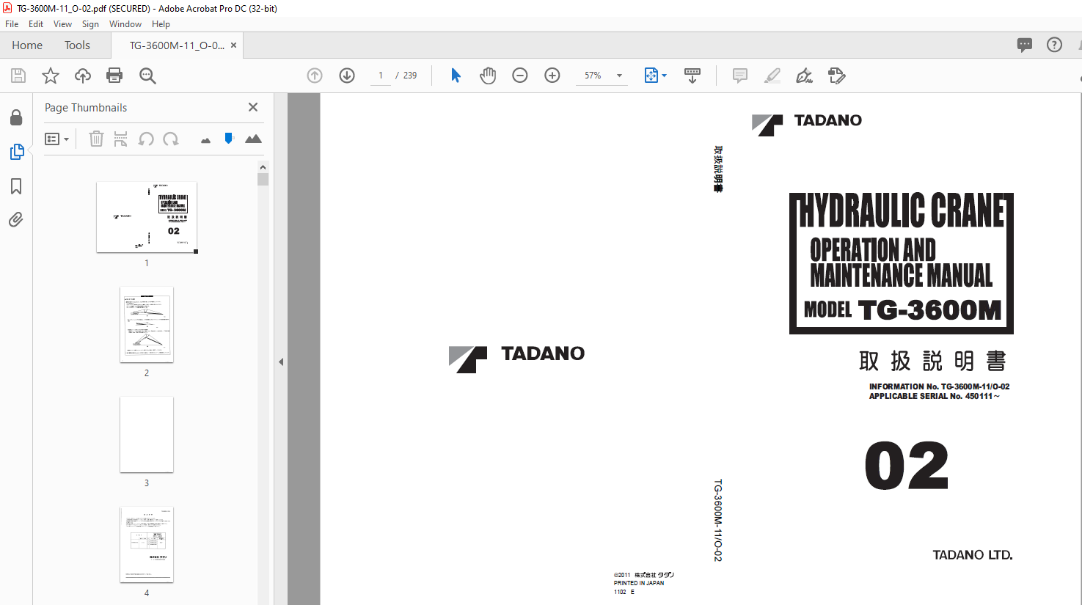Open the find text magnifier tool
Image resolution: width=1082 pixels, height=605 pixels.
pos(147,76)
